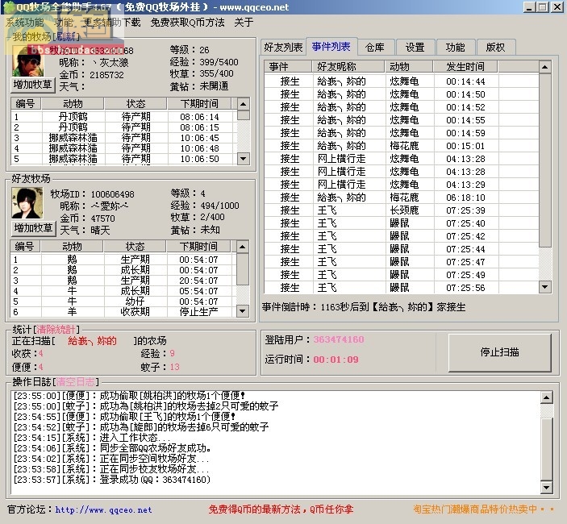The image size is (567, 524).
Task: Open the 系统功能 menu
Action: (x=24, y=23)
